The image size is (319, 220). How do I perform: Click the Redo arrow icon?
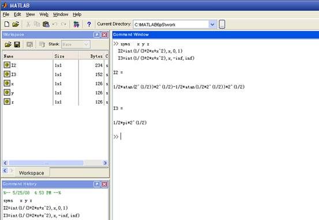click(x=63, y=24)
